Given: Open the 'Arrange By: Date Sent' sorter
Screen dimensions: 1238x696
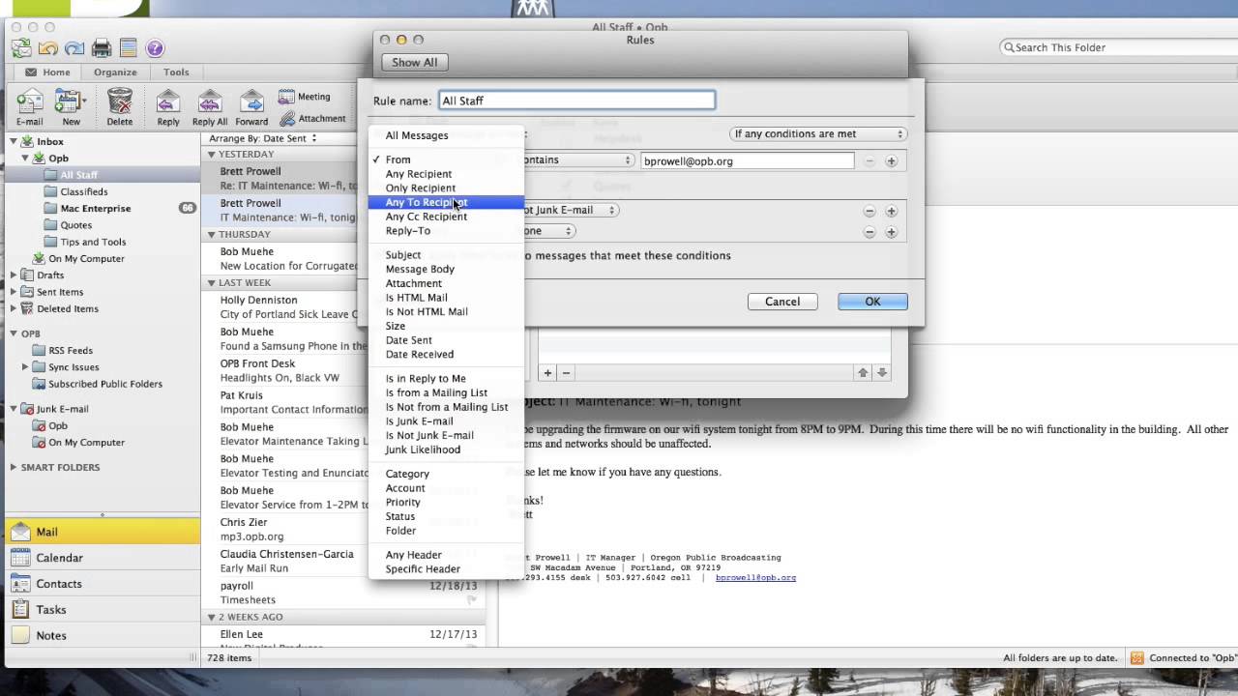Looking at the screenshot, I should (x=263, y=138).
